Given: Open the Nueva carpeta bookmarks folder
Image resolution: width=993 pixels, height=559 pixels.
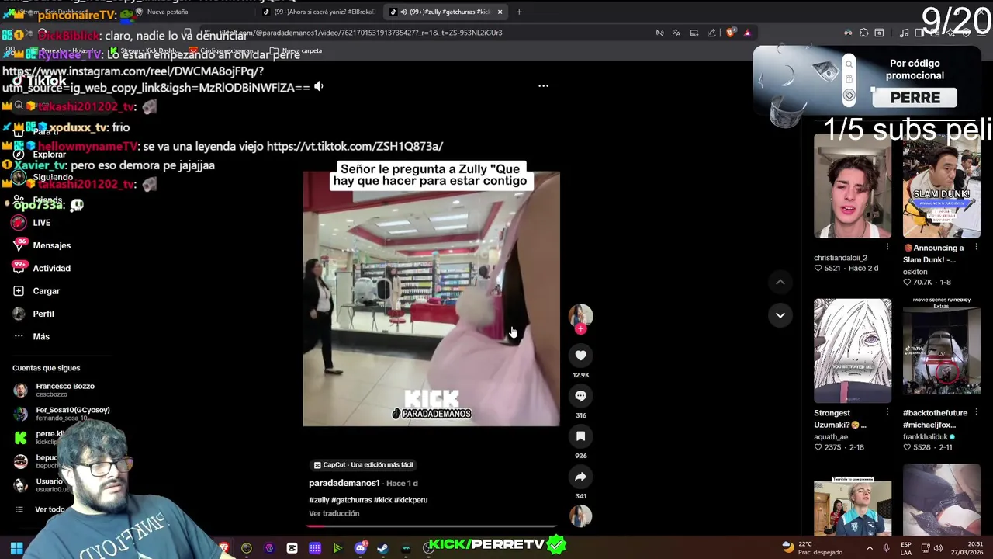Looking at the screenshot, I should point(296,51).
